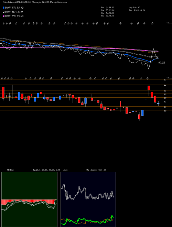Click the 40.22 price label on EMA chart
This screenshot has width=172, height=227.
[x=162, y=63]
